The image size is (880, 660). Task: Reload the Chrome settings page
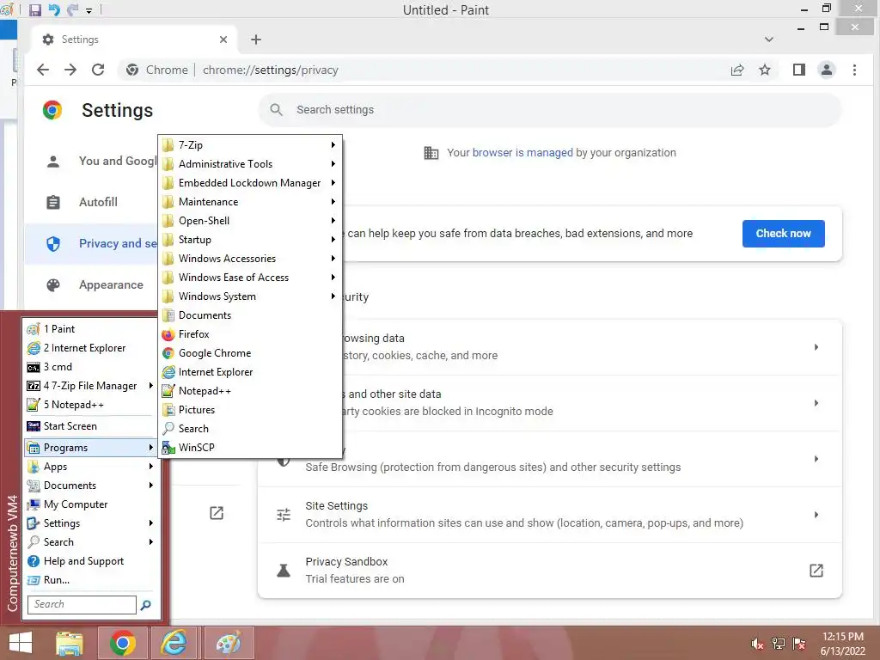pyautogui.click(x=98, y=70)
